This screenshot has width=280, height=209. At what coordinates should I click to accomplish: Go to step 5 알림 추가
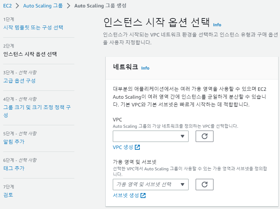click(x=14, y=142)
